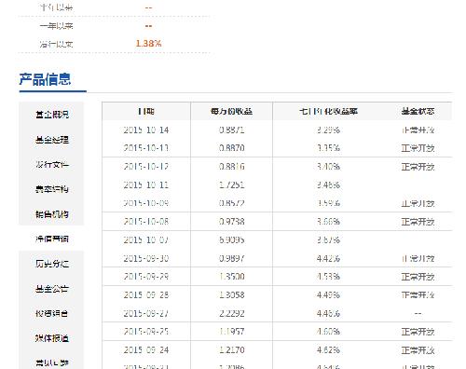The image size is (466, 369).
Task: Click the 一年以来 label
Action: pyautogui.click(x=57, y=26)
